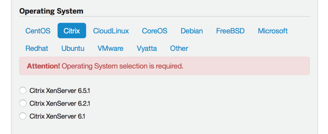Viewport: 328px width, 134px height.
Task: Click the red Attention alert message
Action: (x=164, y=66)
